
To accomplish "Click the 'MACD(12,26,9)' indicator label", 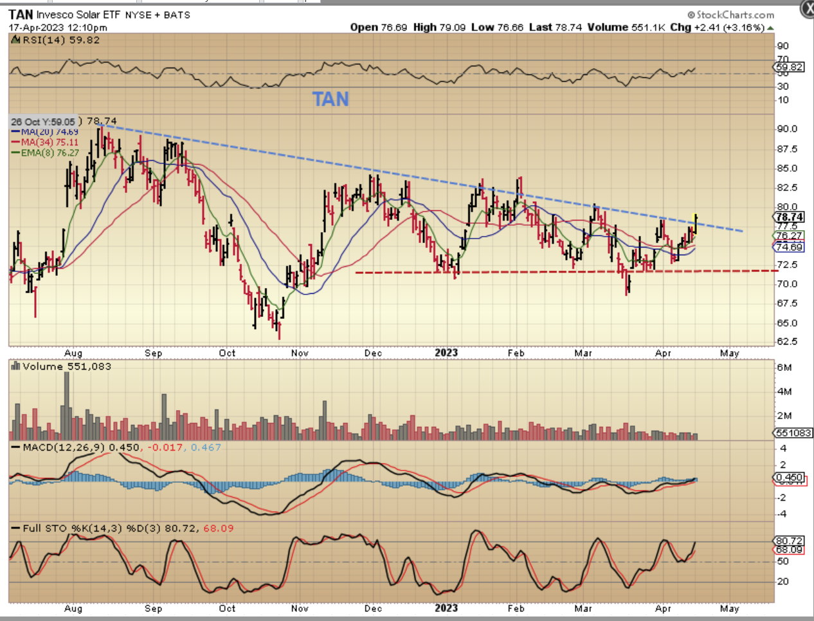I will pyautogui.click(x=64, y=447).
